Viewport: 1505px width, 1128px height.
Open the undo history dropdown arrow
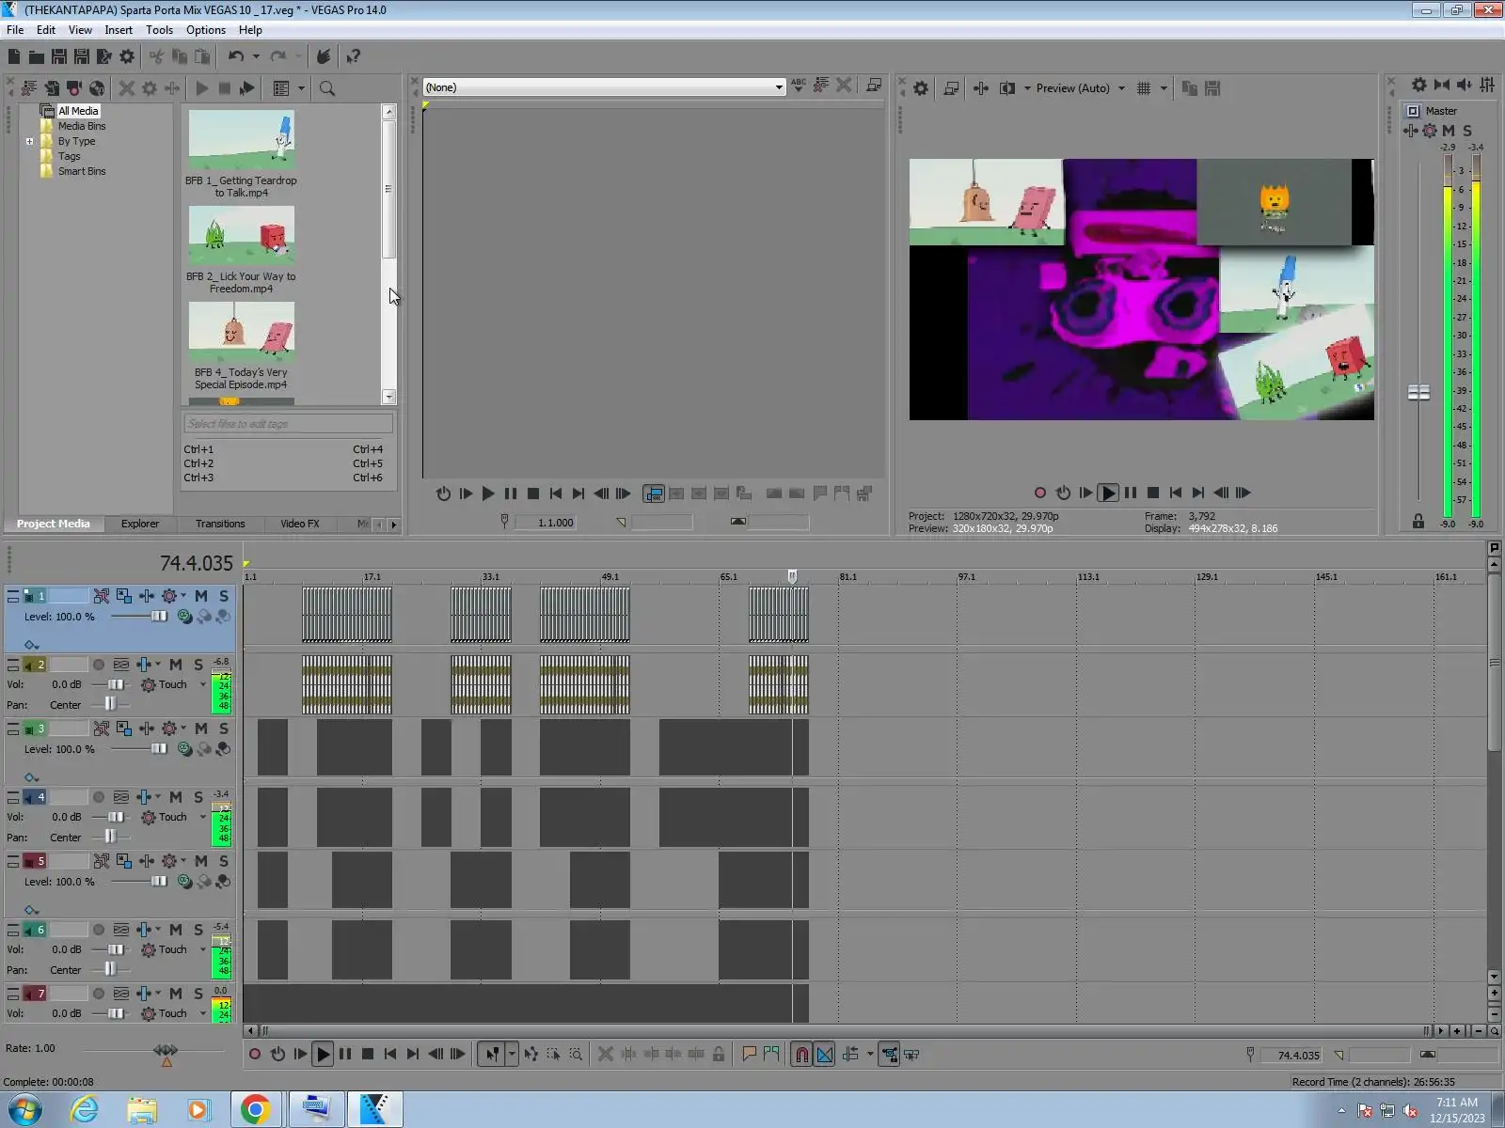(x=256, y=56)
